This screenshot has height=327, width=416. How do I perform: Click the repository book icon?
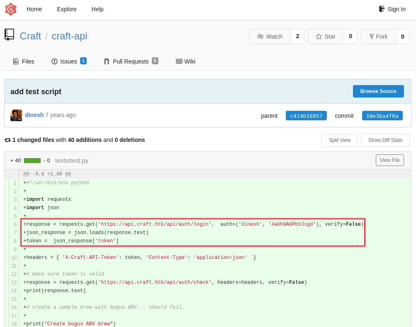coord(9,35)
